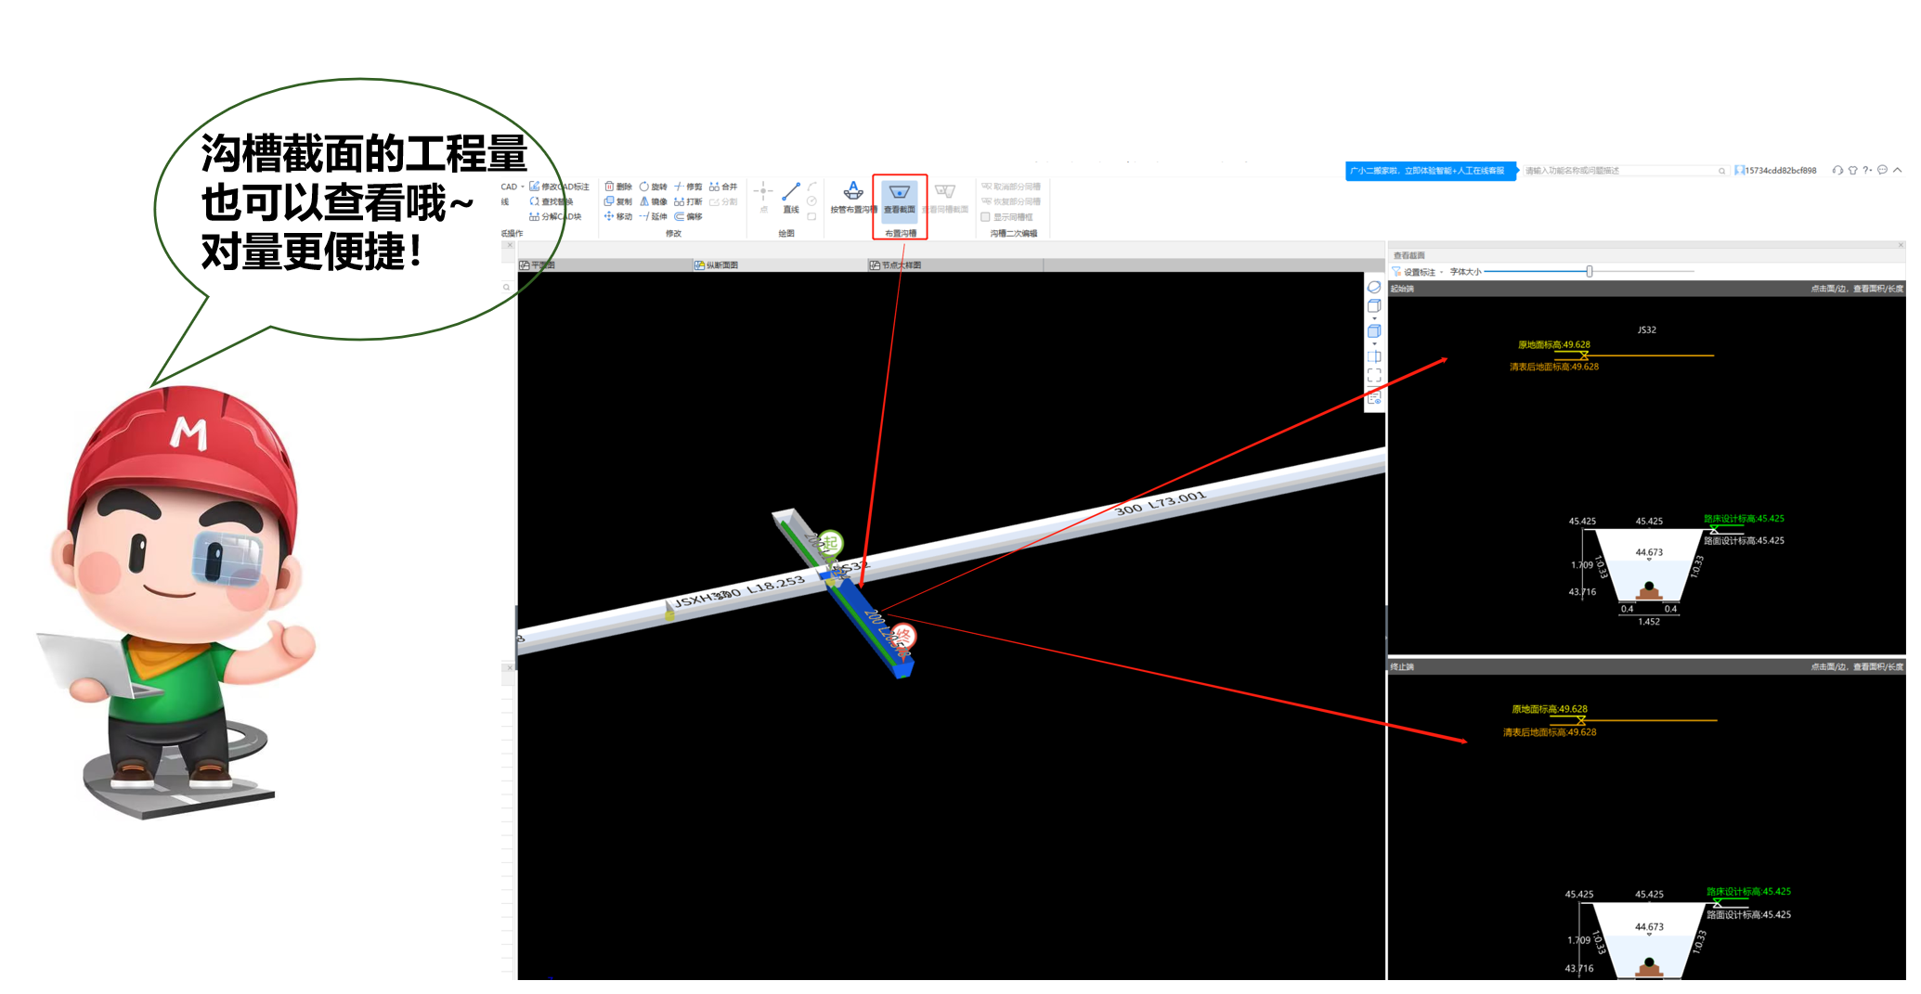Open the headset customer service icon
The width and height of the screenshot is (1921, 994).
pos(1837,171)
